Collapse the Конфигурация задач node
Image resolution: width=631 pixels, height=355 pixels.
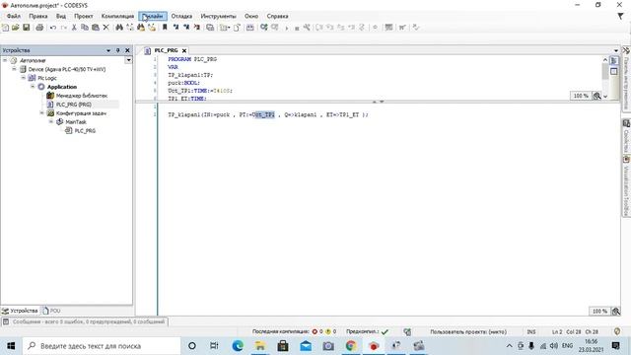click(42, 113)
